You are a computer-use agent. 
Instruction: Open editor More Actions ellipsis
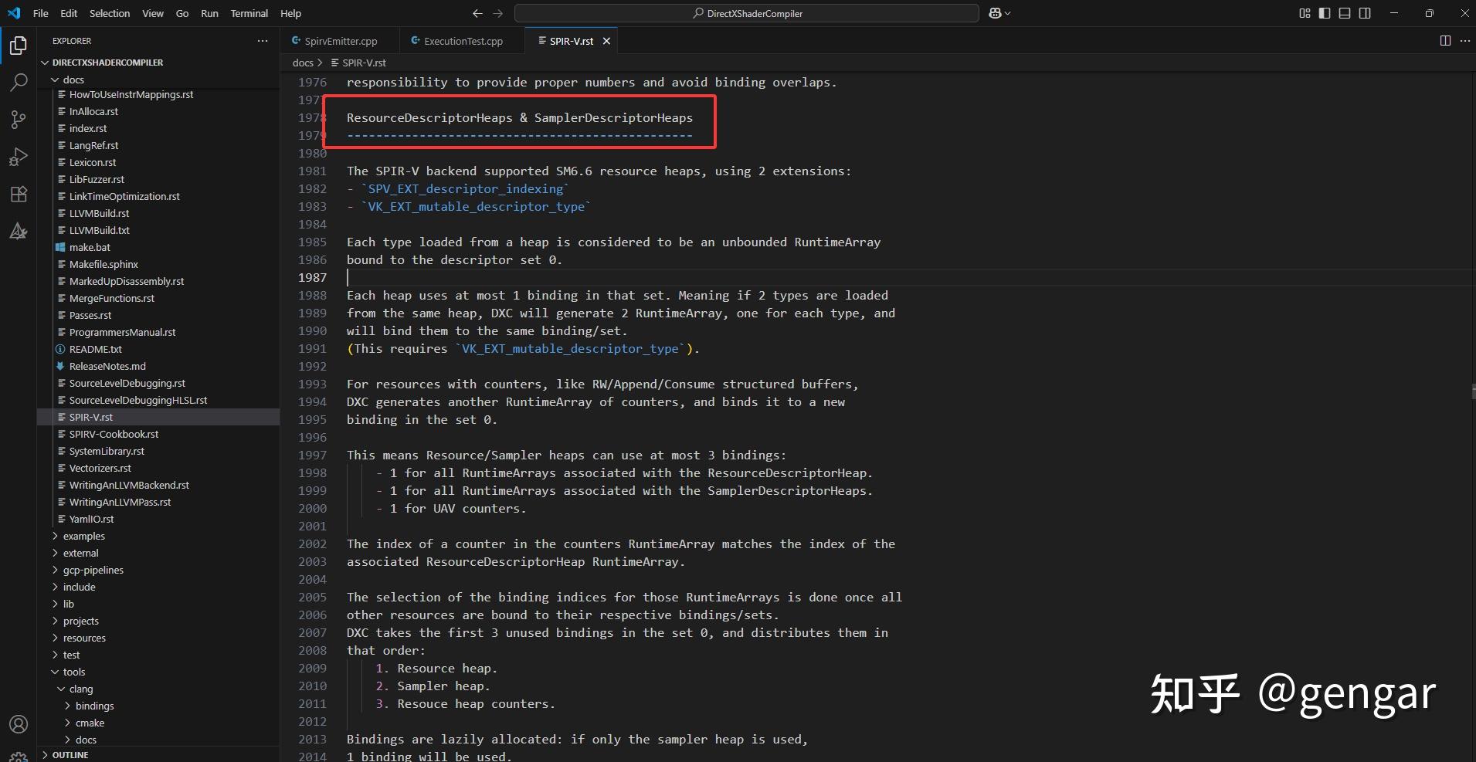(x=1465, y=41)
